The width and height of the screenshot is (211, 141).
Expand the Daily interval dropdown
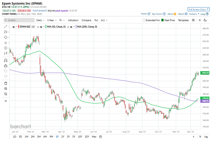[x=40, y=20]
